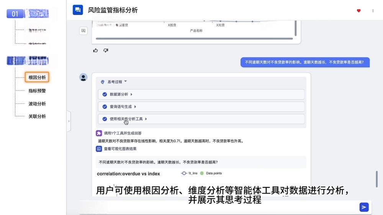Click the blue send message button
Image resolution: width=383 pixels, height=215 pixels.
tap(364, 207)
